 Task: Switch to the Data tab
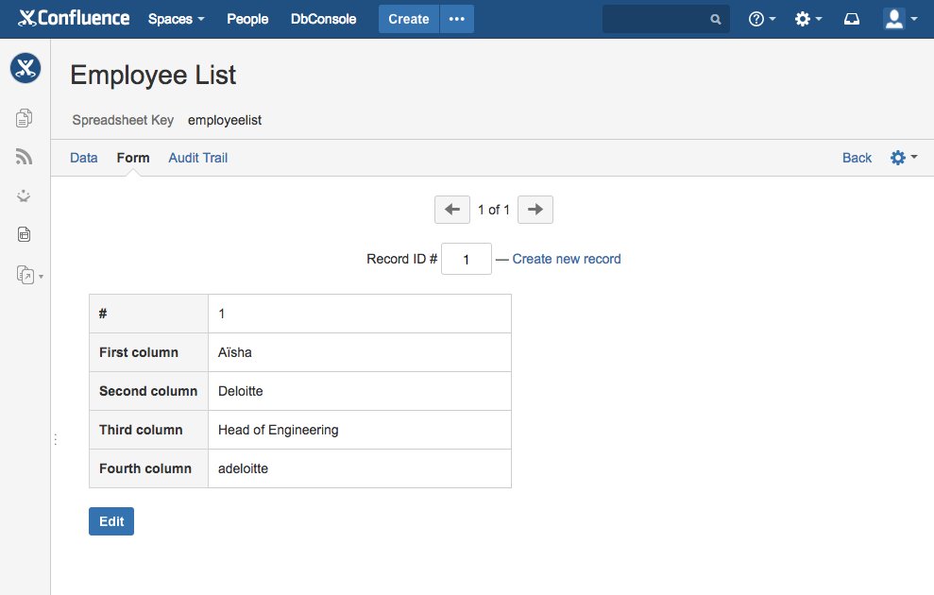coord(83,158)
